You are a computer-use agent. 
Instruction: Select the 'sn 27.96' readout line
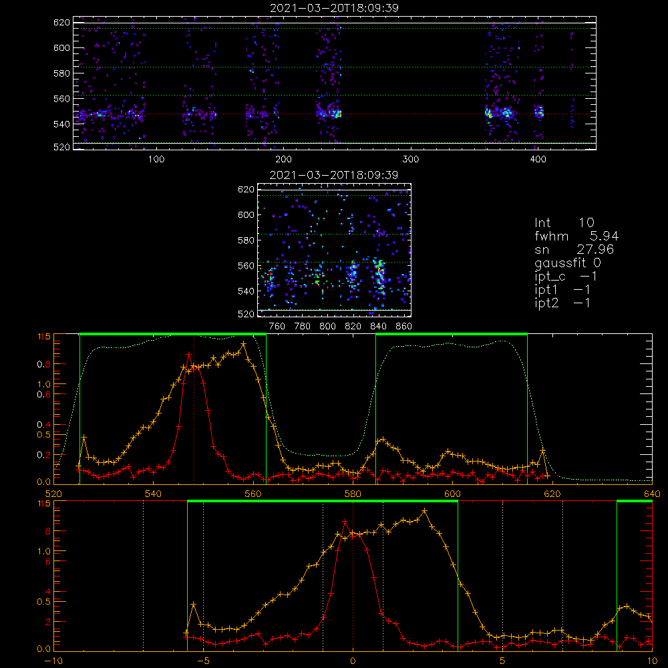click(574, 249)
